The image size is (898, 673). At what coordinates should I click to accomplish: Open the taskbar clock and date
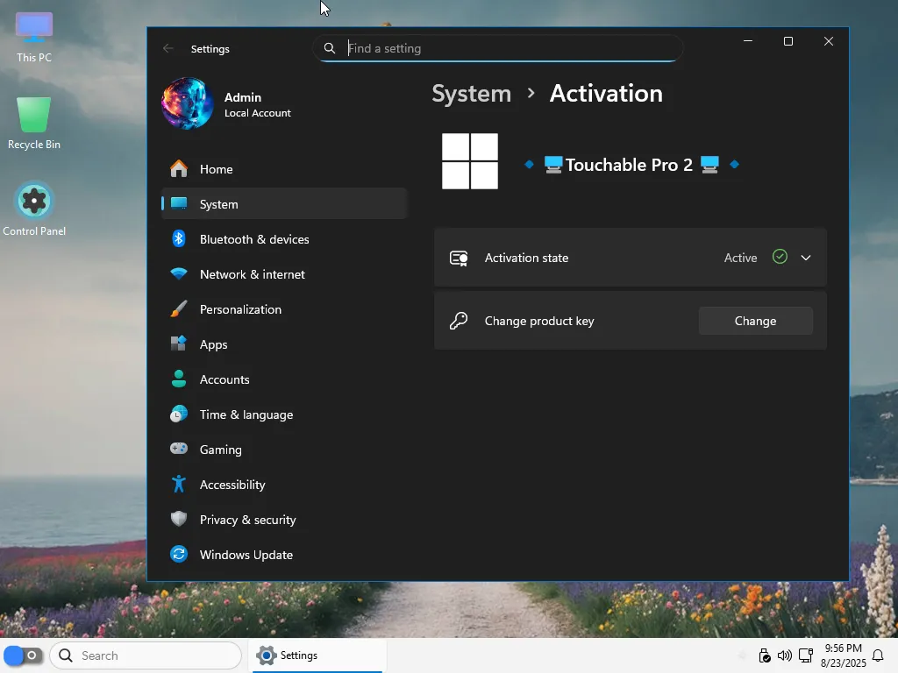coord(843,655)
